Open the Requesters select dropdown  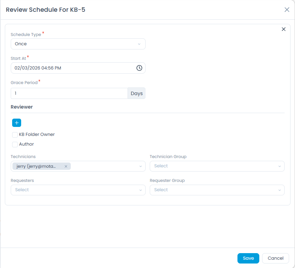pos(78,190)
